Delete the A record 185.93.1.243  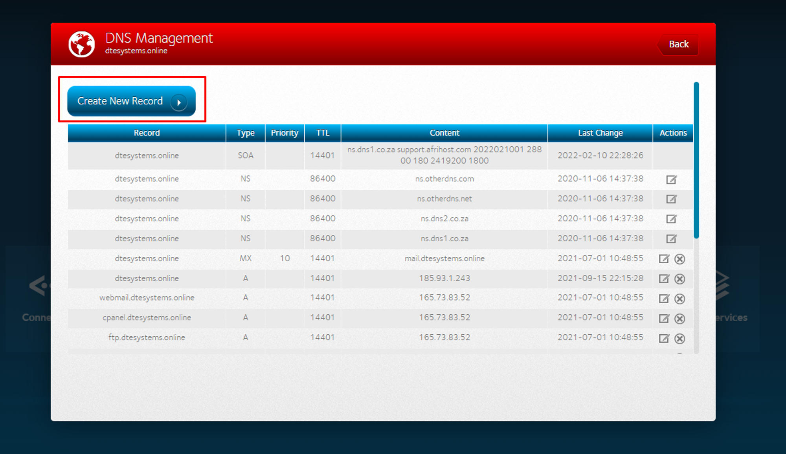pos(679,279)
